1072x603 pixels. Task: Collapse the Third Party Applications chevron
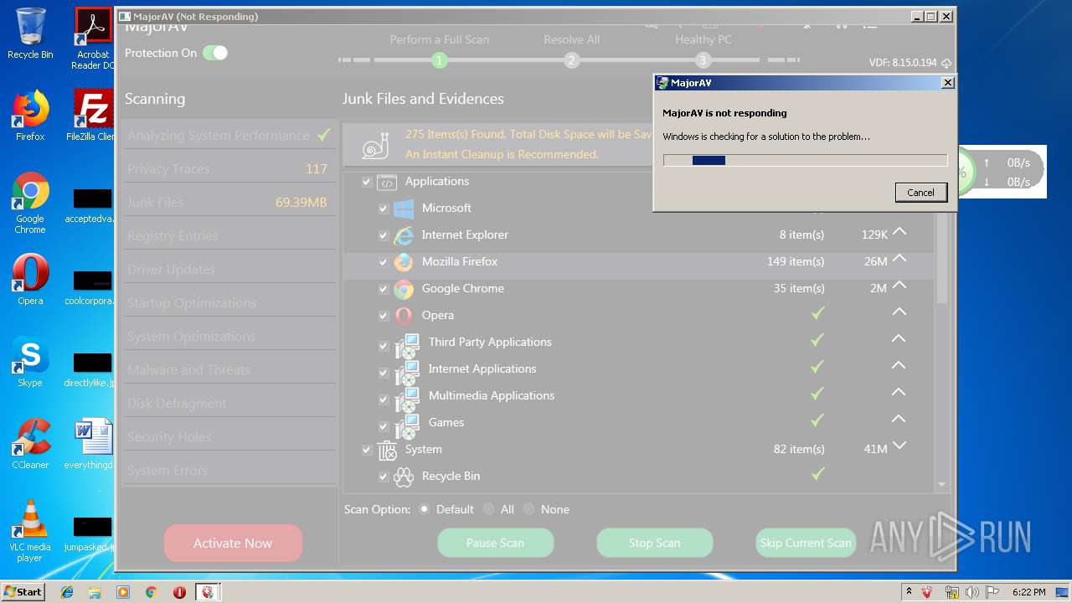point(899,339)
